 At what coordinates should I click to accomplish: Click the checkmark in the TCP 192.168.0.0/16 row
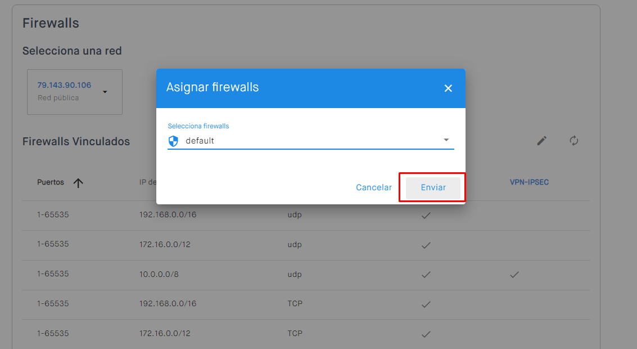(426, 304)
